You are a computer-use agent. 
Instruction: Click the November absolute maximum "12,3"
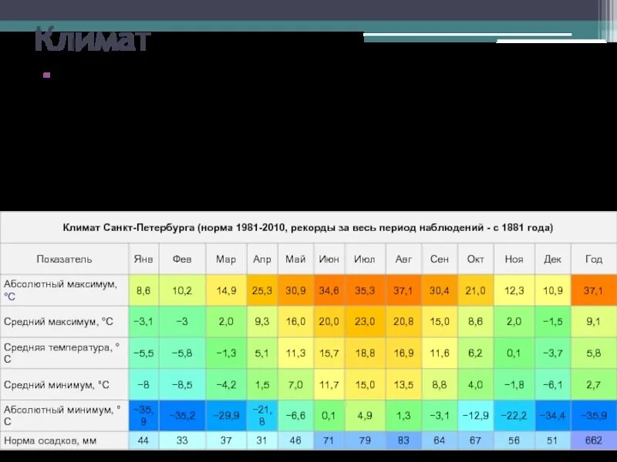tap(514, 291)
